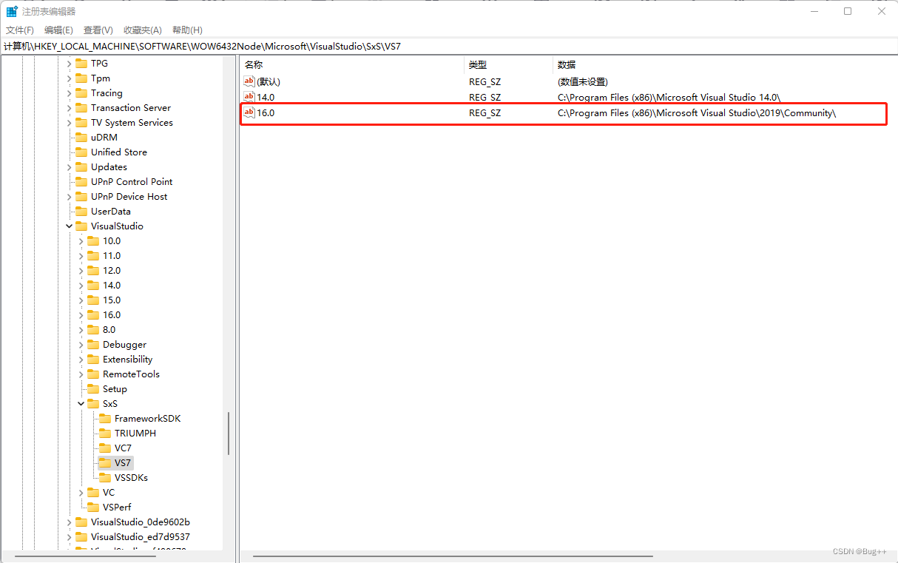Select the VC7 folder icon
The width and height of the screenshot is (898, 563).
point(105,448)
